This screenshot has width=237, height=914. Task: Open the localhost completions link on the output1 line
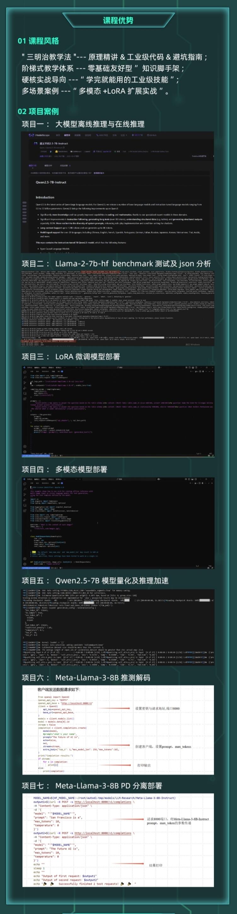pyautogui.click(x=102, y=802)
